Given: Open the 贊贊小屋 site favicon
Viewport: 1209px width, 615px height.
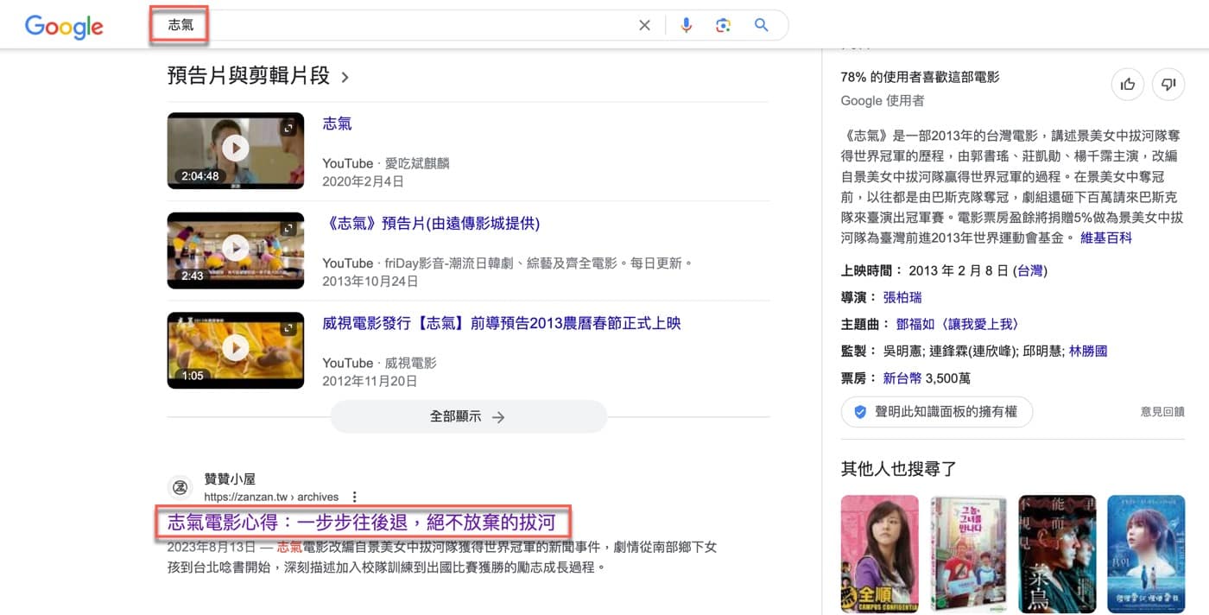Looking at the screenshot, I should (180, 487).
